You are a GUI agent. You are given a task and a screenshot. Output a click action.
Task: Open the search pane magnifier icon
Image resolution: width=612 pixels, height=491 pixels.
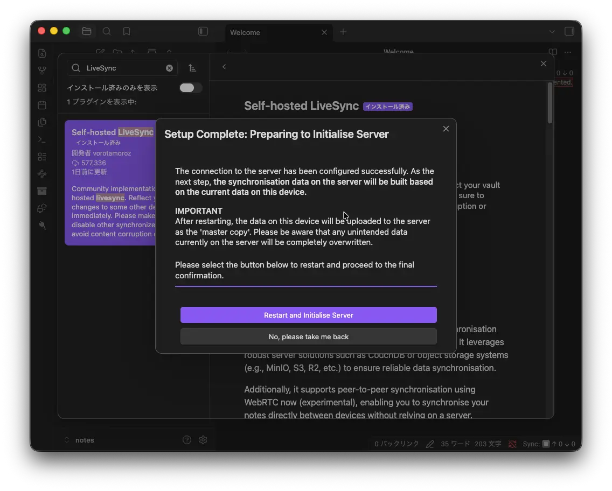pos(107,31)
